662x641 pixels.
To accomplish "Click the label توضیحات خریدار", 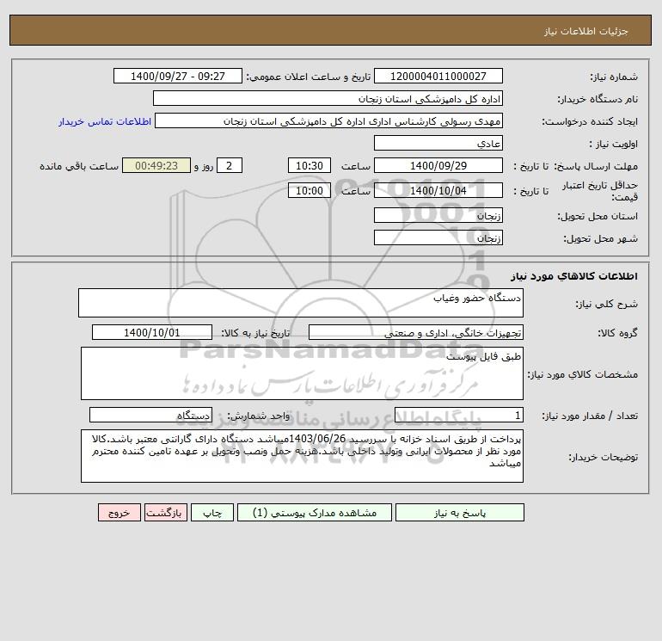I will point(604,457).
